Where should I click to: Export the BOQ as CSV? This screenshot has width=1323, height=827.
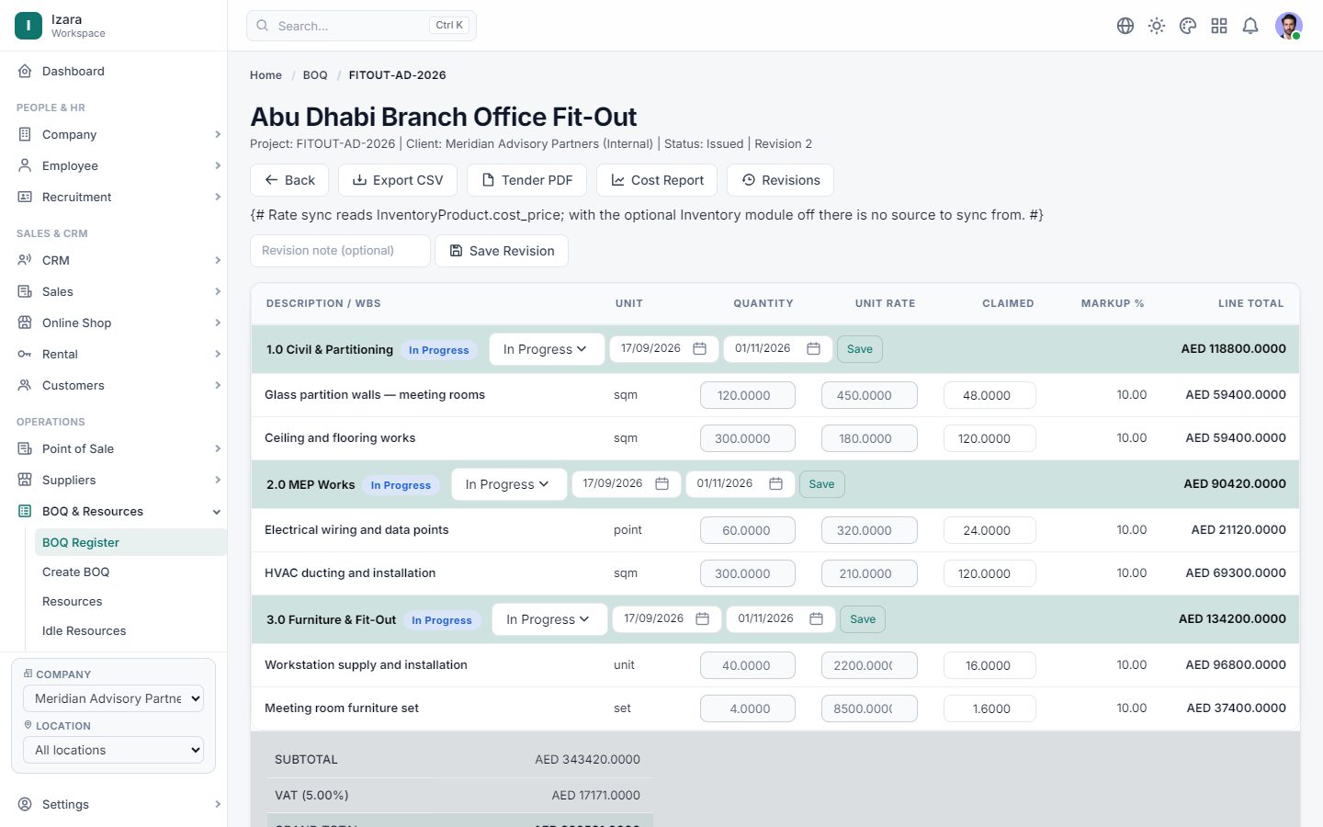click(x=398, y=180)
